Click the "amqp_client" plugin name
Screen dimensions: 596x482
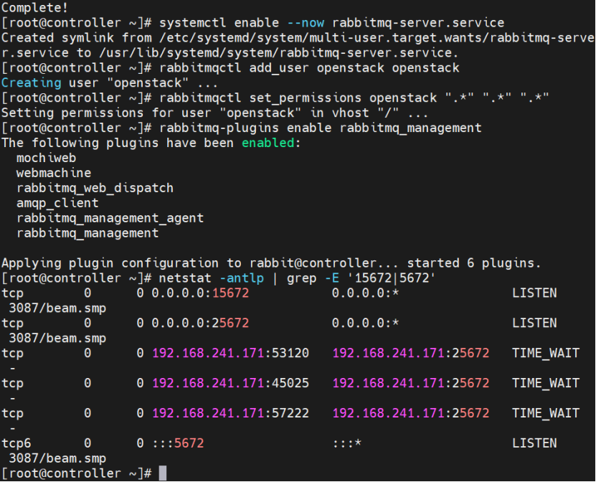tap(57, 203)
